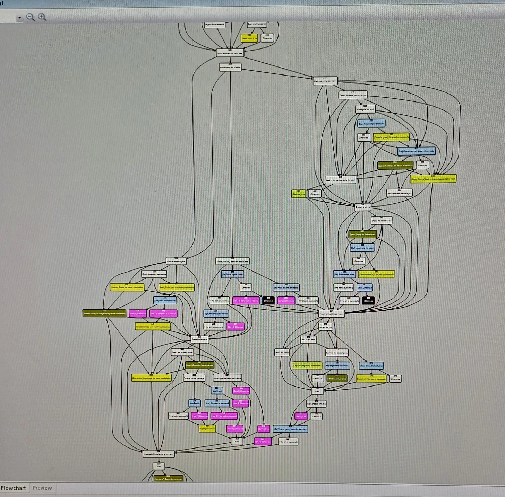Select the 'Investigate the north-east statue' node

click(x=227, y=378)
